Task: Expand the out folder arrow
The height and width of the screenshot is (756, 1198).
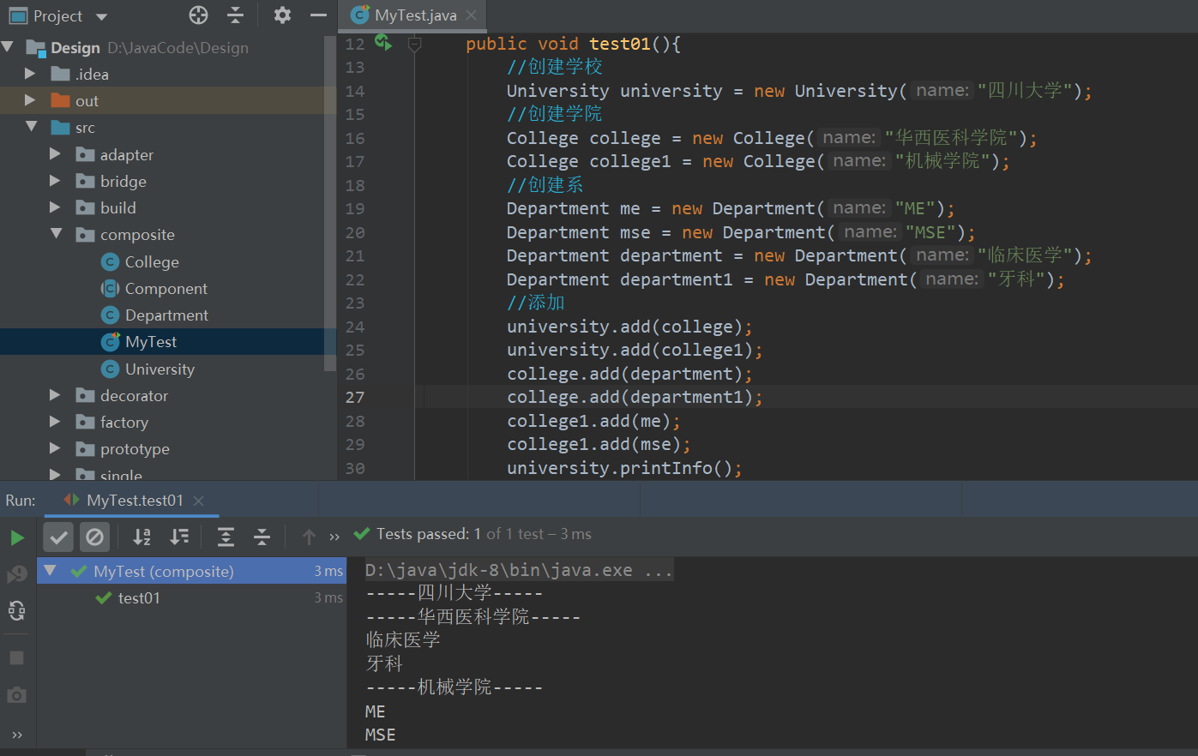Action: click(31, 100)
